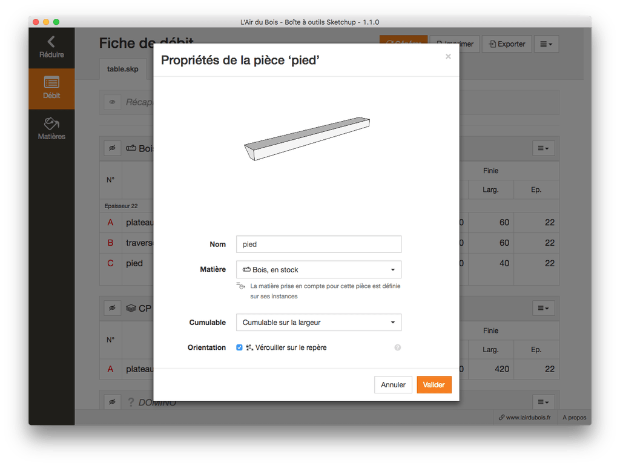The height and width of the screenshot is (466, 620).
Task: Toggle visibility of the DOMINO group
Action: (112, 402)
